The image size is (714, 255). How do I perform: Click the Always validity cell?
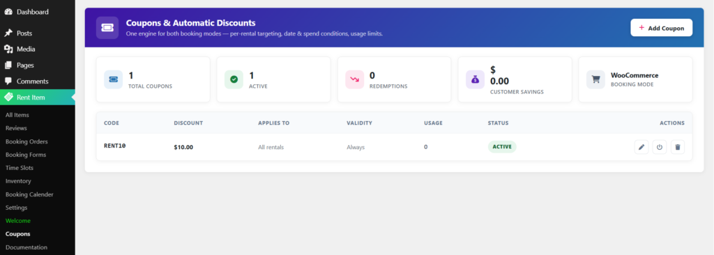tap(356, 147)
